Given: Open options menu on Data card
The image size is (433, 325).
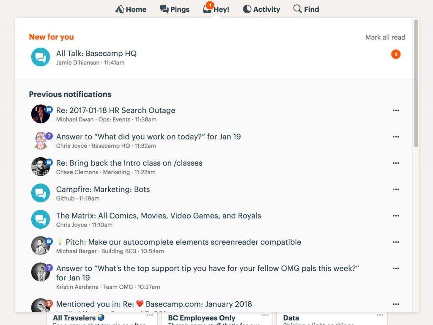Looking at the screenshot, I should click(380, 315).
